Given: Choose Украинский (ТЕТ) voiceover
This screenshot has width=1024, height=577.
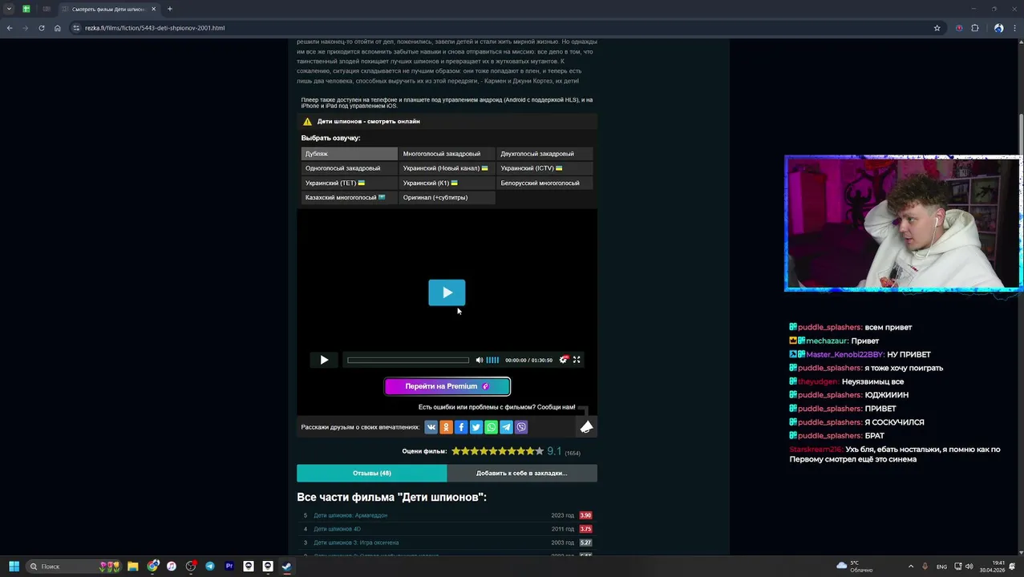Looking at the screenshot, I should [349, 183].
